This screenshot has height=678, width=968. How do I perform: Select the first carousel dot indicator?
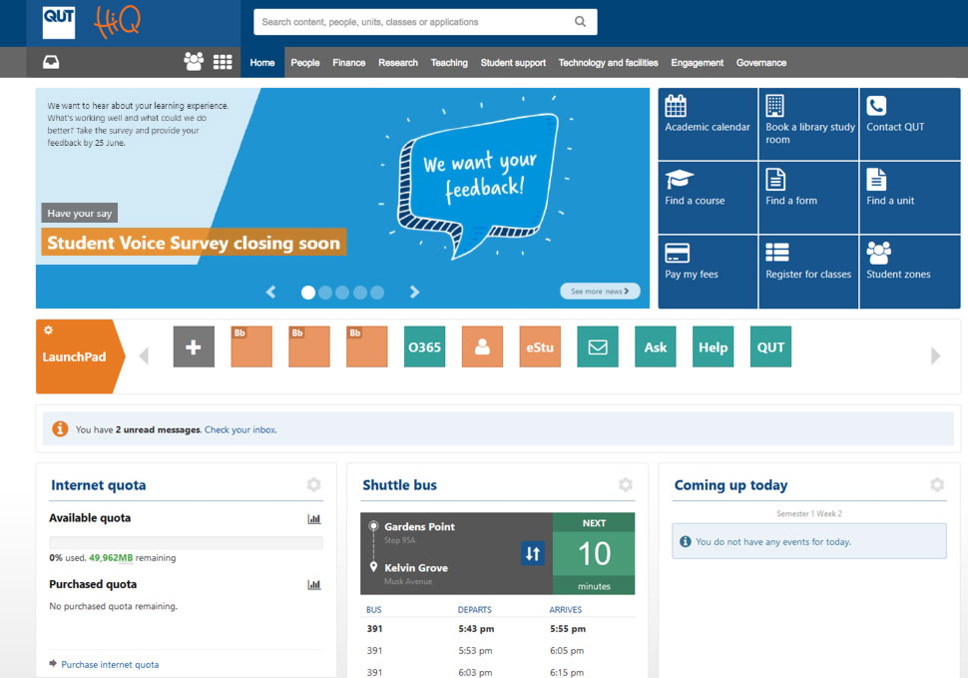coord(307,293)
